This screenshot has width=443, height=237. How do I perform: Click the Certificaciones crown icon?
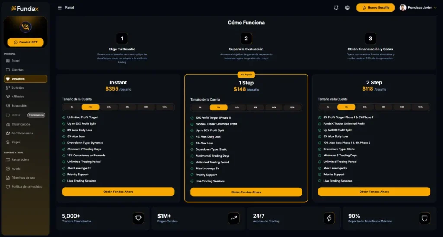point(8,133)
